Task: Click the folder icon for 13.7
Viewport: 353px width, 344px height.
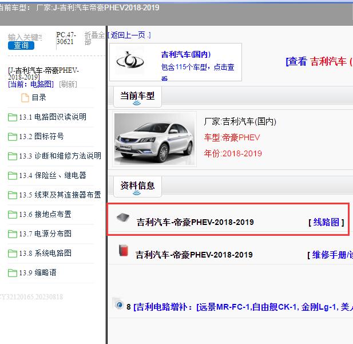Action: pos(13,234)
